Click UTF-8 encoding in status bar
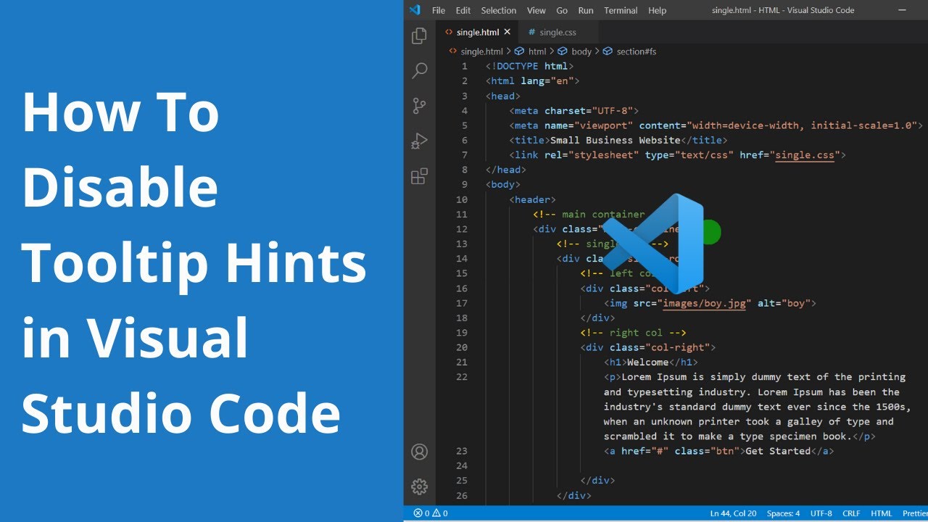Viewport: 928px width, 522px height. (821, 513)
